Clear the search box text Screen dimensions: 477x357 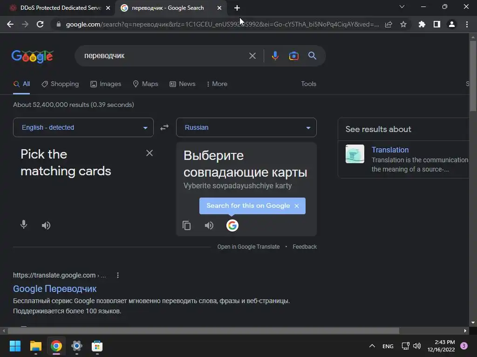coord(252,56)
